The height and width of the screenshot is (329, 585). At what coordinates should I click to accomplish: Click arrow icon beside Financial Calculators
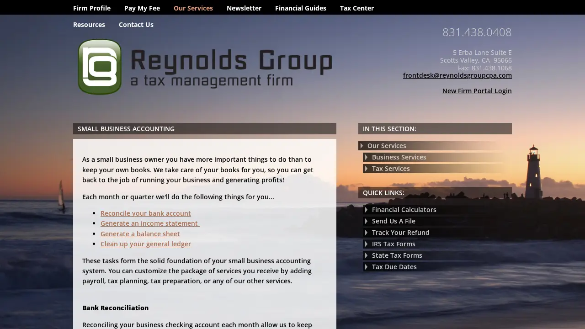click(367, 210)
